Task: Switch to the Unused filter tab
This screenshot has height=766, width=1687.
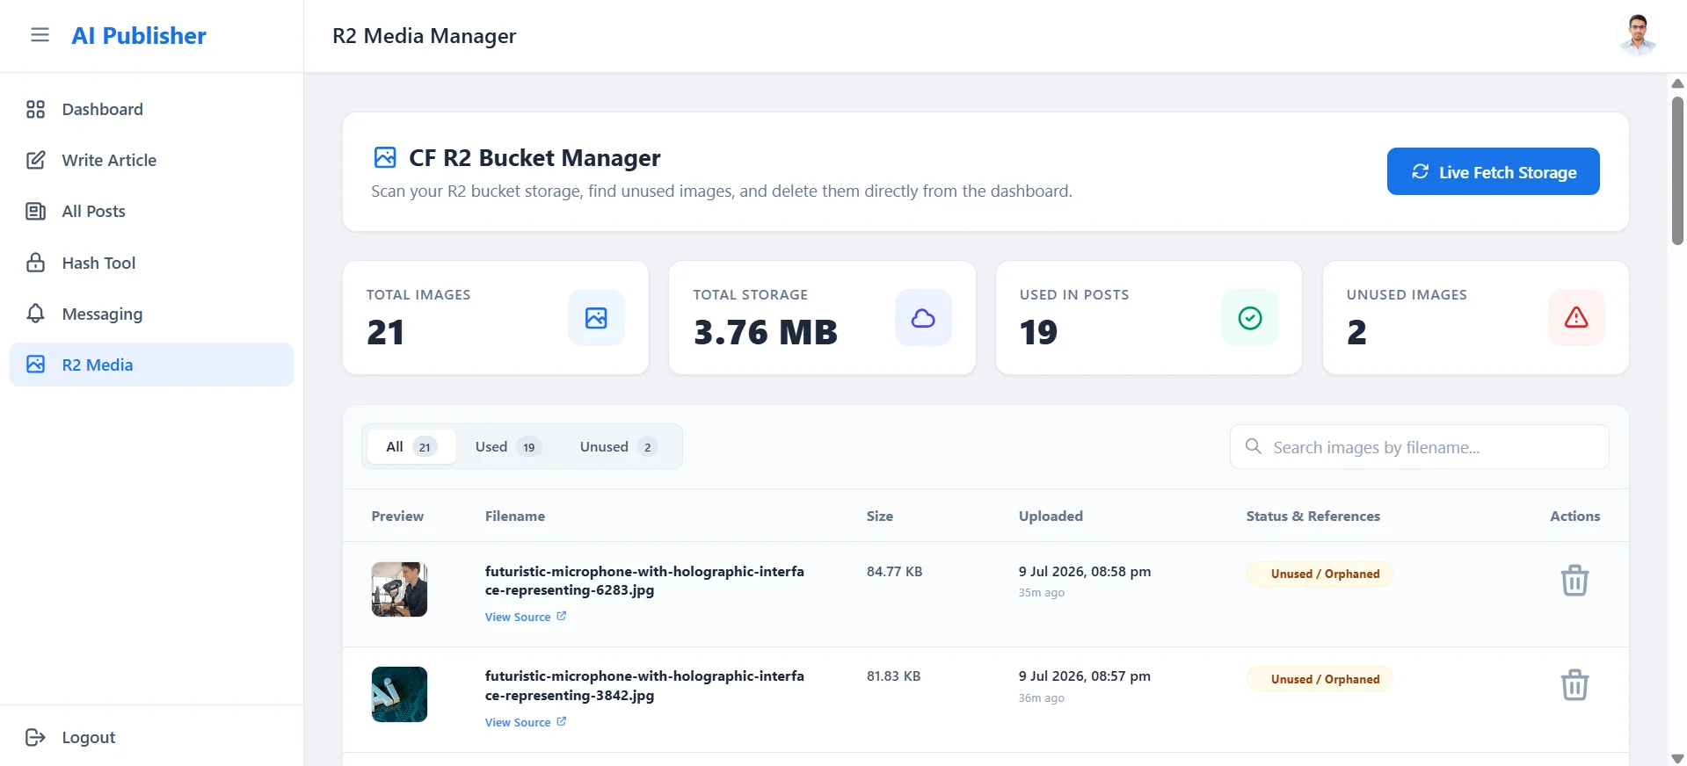Action: (x=619, y=446)
